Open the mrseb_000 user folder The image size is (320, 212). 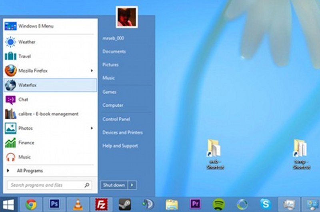(113, 38)
